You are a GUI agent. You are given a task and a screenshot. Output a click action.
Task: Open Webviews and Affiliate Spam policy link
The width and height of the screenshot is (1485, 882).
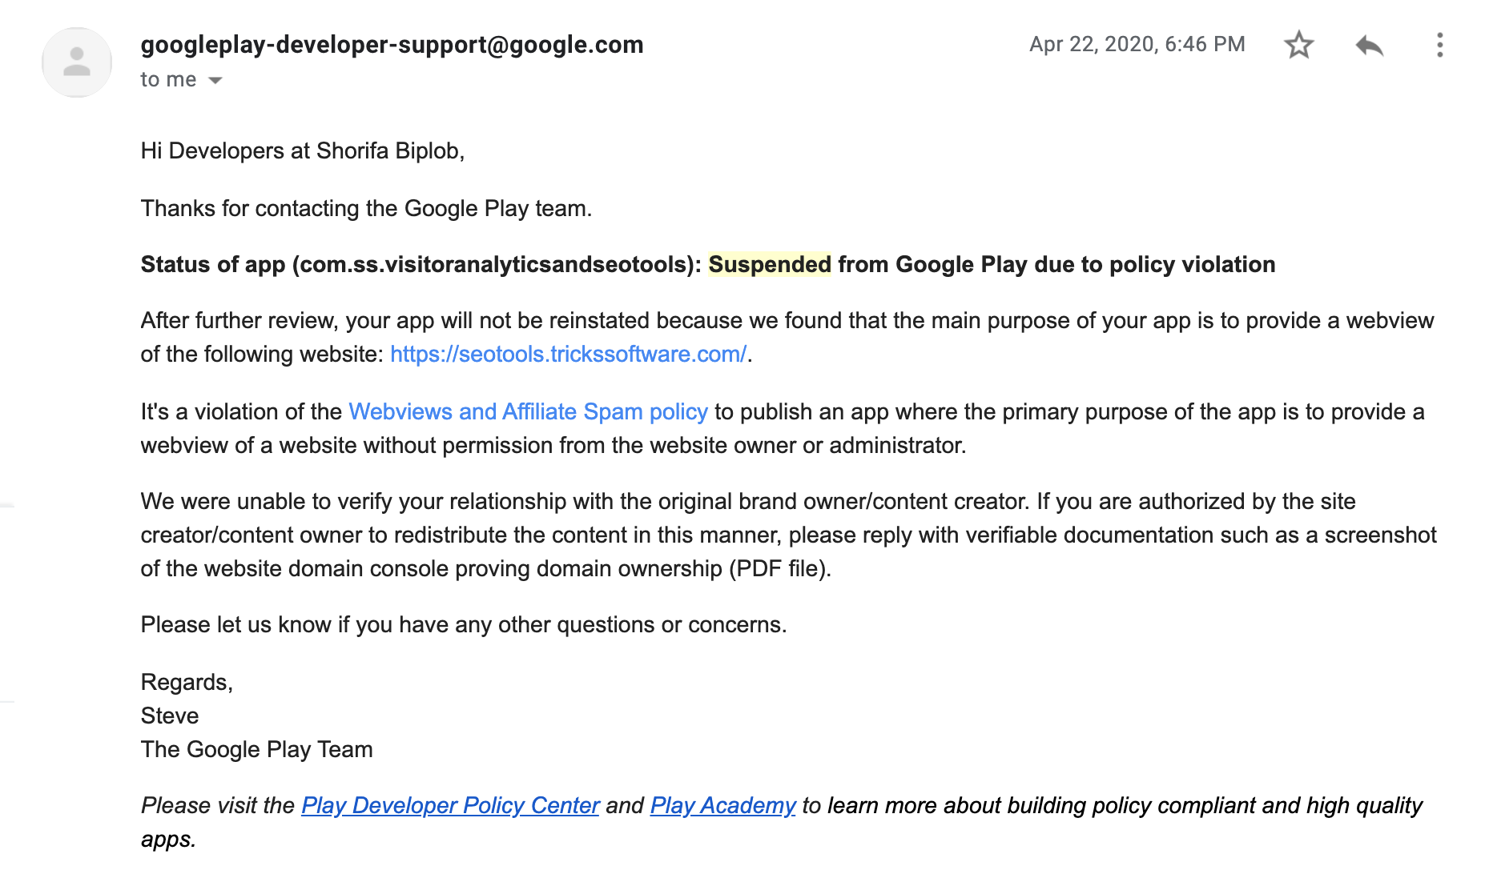coord(529,411)
